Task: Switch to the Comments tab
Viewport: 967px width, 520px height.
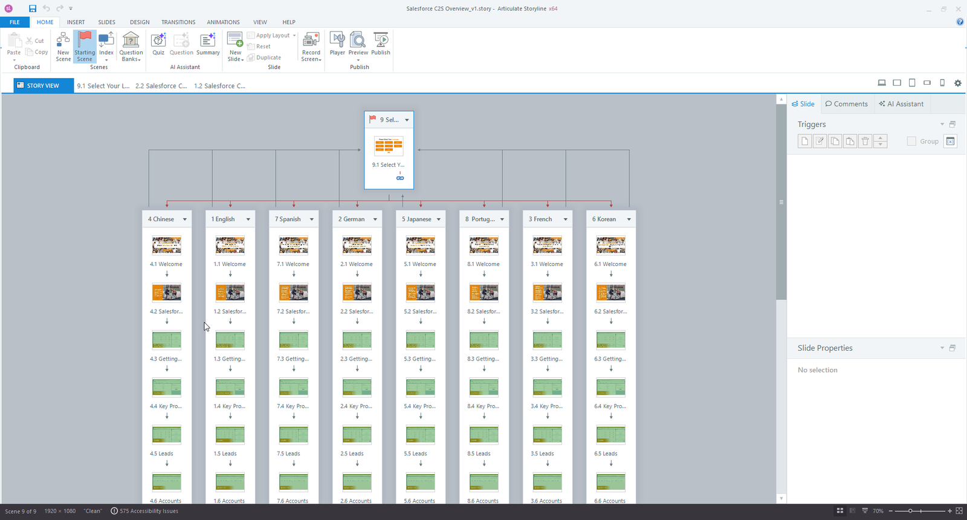Action: click(x=846, y=104)
